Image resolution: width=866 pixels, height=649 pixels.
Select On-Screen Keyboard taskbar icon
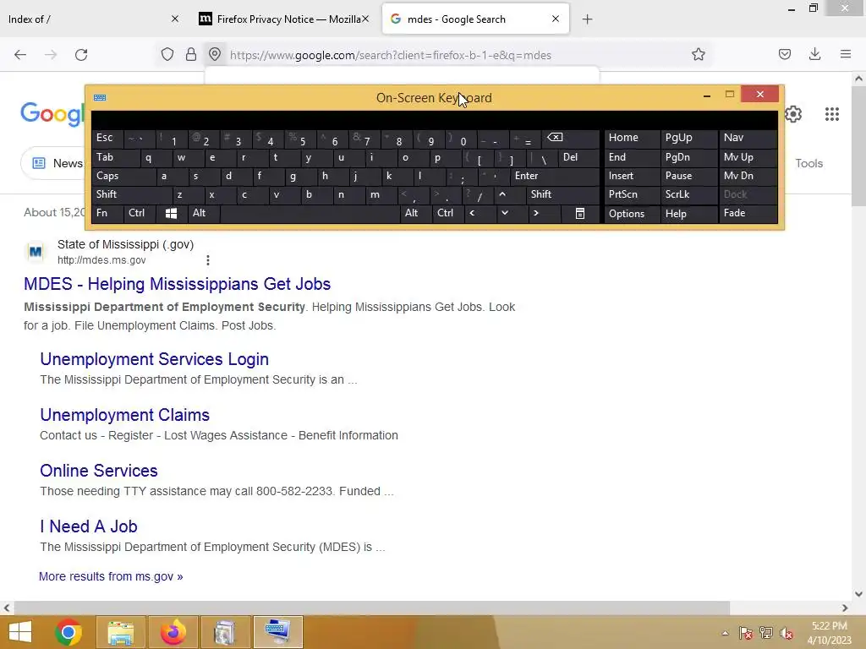277,632
